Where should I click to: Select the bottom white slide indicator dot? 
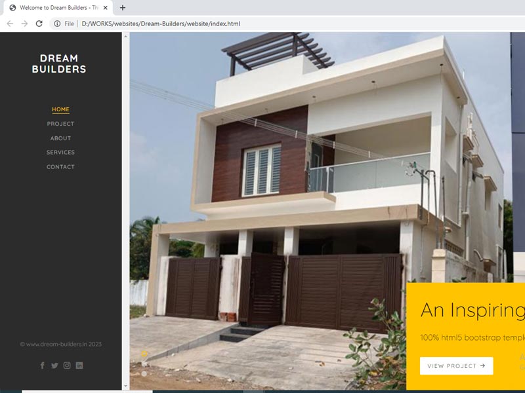pos(144,373)
